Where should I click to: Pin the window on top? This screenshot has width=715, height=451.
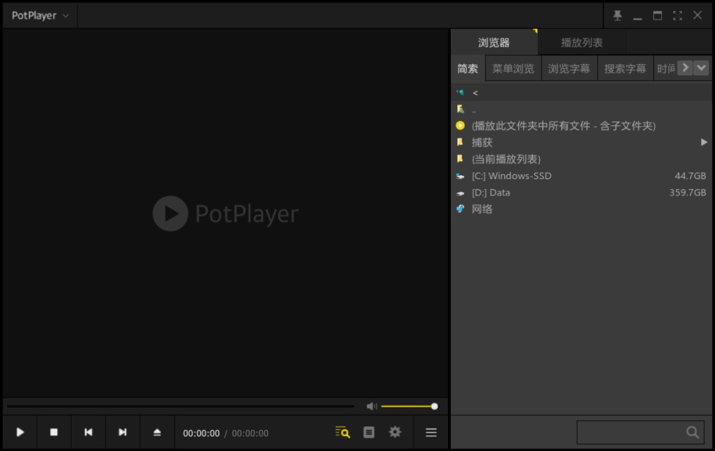tap(618, 15)
